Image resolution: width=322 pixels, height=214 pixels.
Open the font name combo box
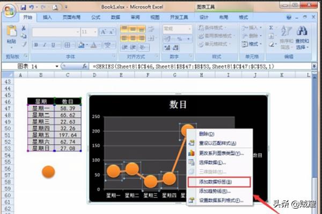tap(56, 32)
